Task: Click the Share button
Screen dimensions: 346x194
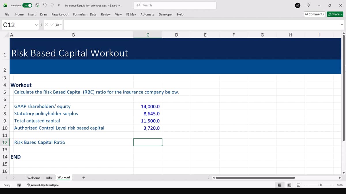Action: (335, 14)
